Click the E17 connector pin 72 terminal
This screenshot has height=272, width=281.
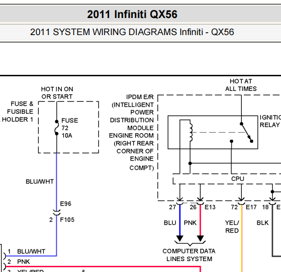coord(241,203)
